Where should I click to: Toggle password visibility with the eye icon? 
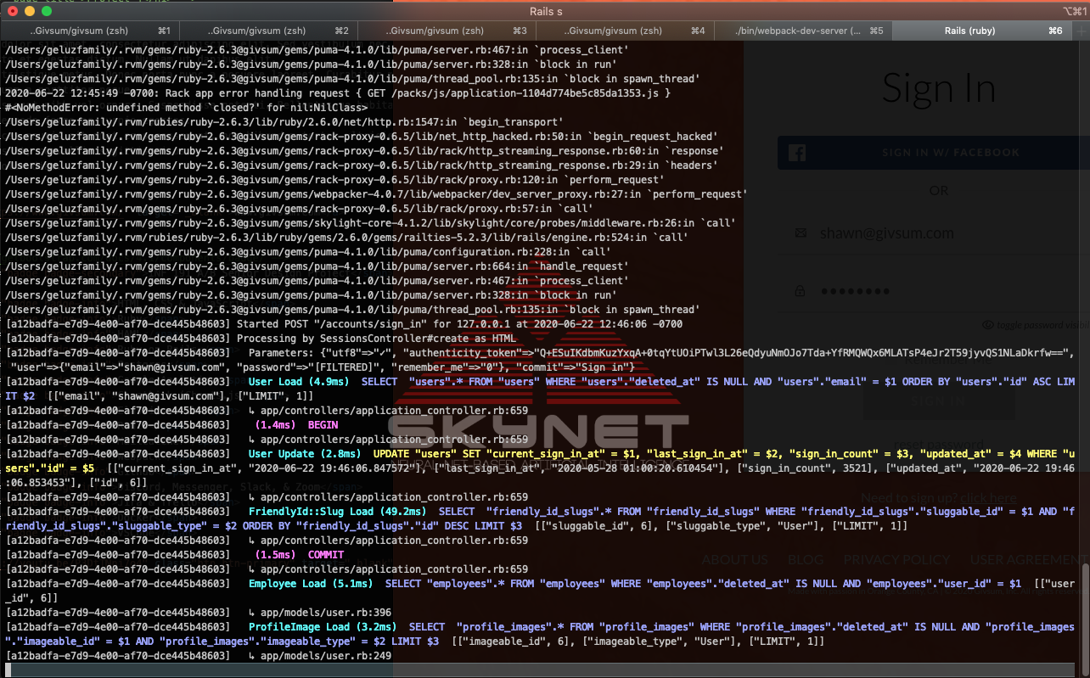tap(987, 325)
